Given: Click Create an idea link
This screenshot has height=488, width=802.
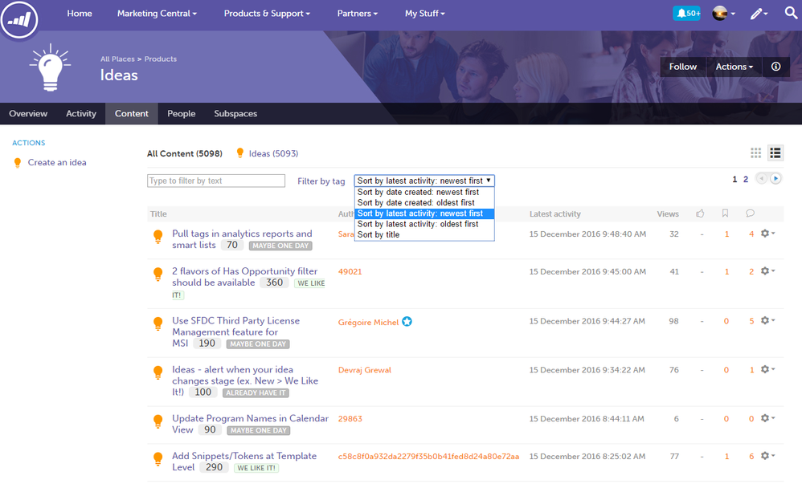Looking at the screenshot, I should click(57, 162).
